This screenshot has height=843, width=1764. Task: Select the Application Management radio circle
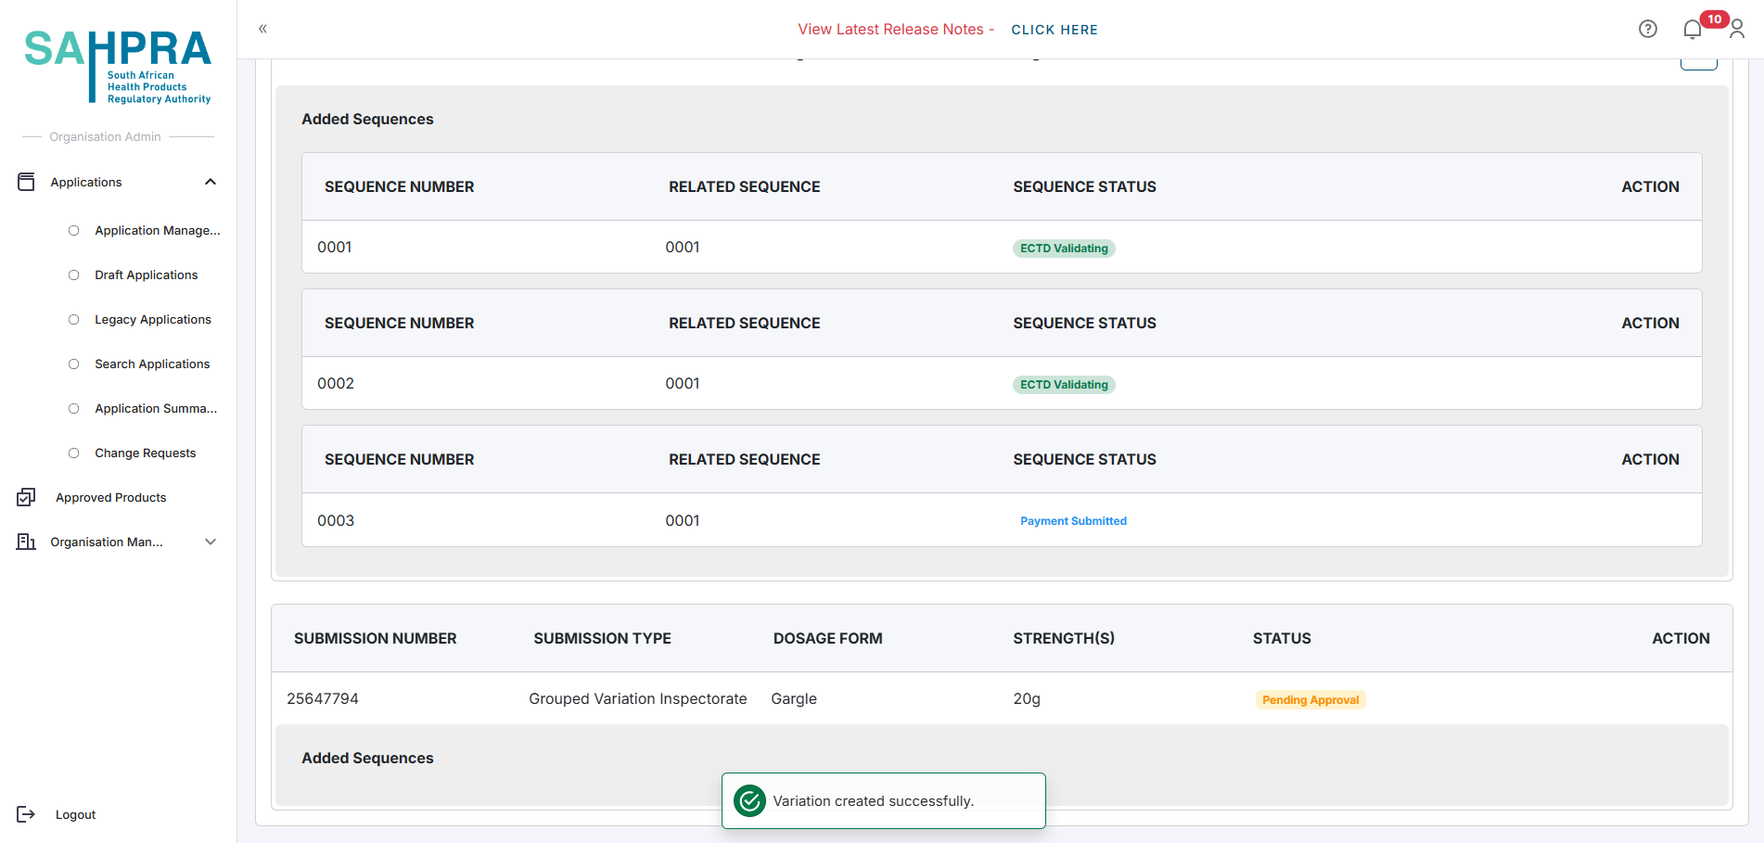[74, 231]
